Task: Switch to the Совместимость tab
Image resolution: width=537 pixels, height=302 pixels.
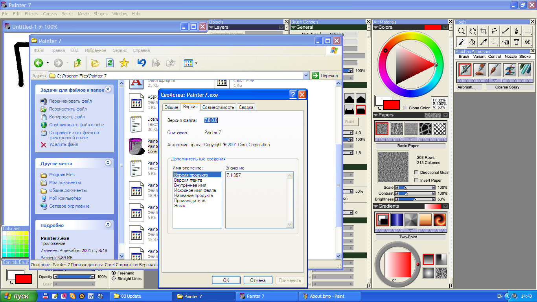Action: click(218, 107)
